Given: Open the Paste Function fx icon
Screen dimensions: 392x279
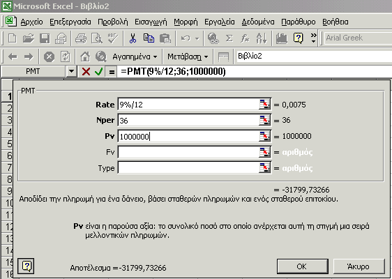Looking at the screenshot, I should (245, 38).
